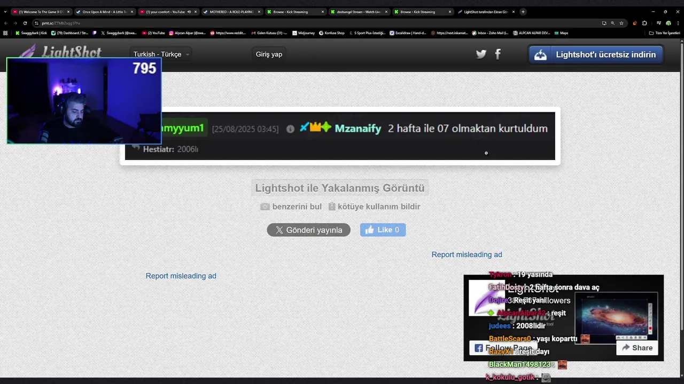Open the media control icon in toolbar
Viewport: 684px width, 384px height.
click(659, 23)
